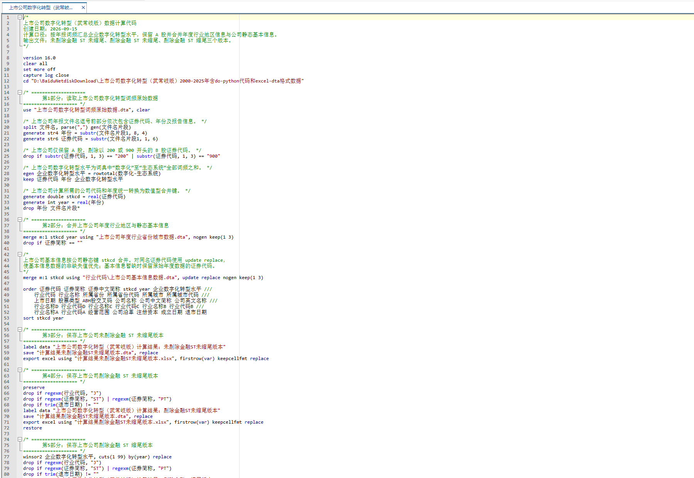Click the 'sort stkcd year' line
Image resolution: width=694 pixels, height=478 pixels.
[43, 318]
